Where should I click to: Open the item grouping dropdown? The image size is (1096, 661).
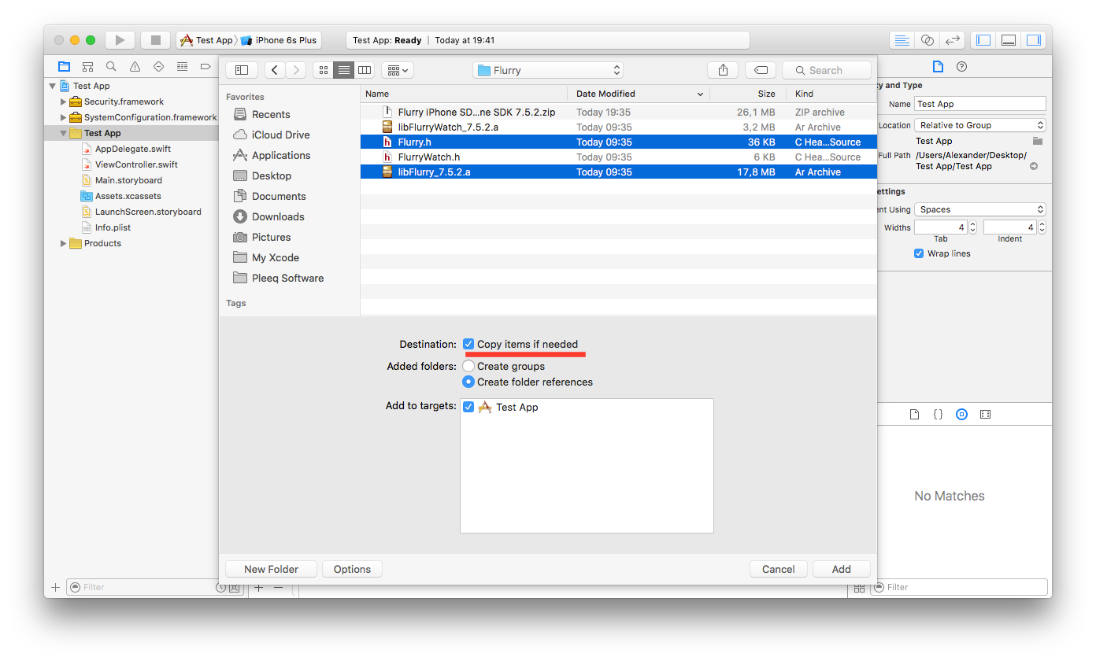pos(398,70)
